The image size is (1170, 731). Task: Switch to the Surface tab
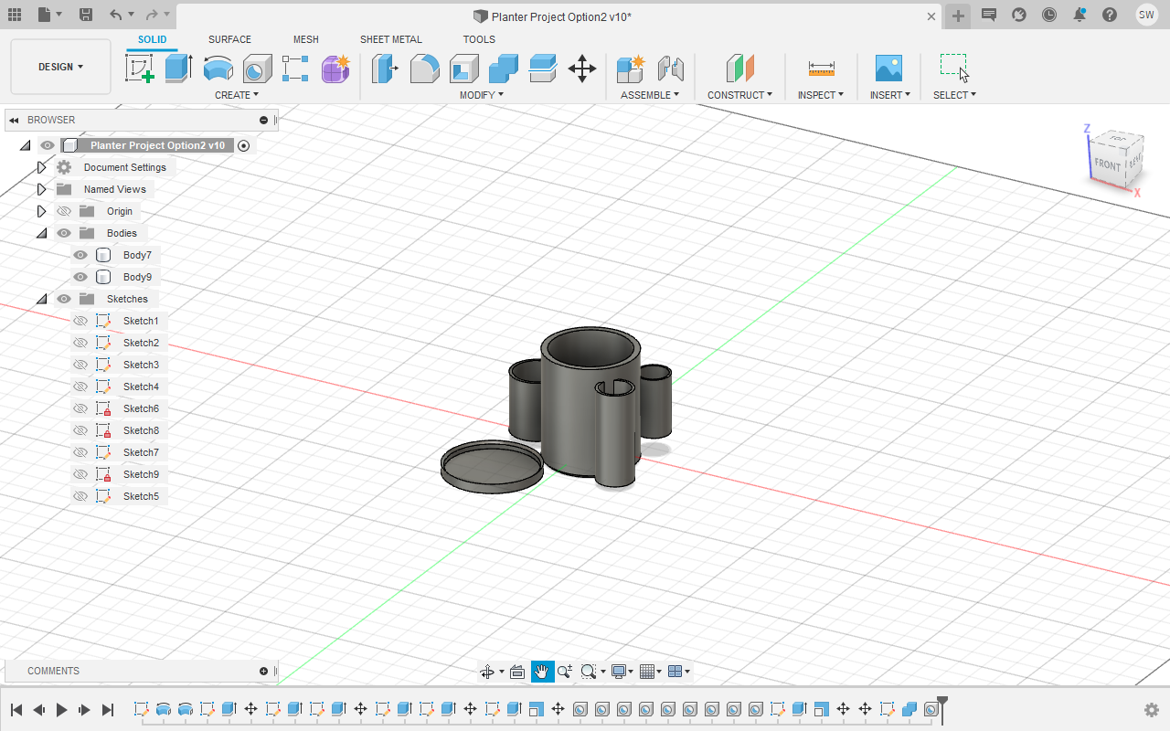pyautogui.click(x=229, y=39)
